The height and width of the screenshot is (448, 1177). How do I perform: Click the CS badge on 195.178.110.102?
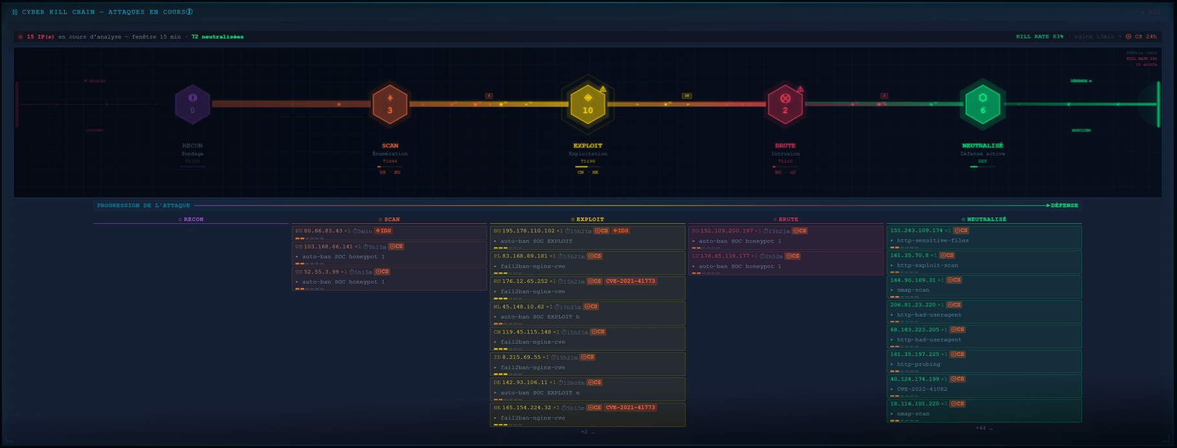click(x=601, y=231)
